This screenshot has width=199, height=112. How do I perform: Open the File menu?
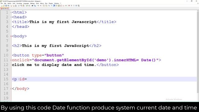pos(2,3)
